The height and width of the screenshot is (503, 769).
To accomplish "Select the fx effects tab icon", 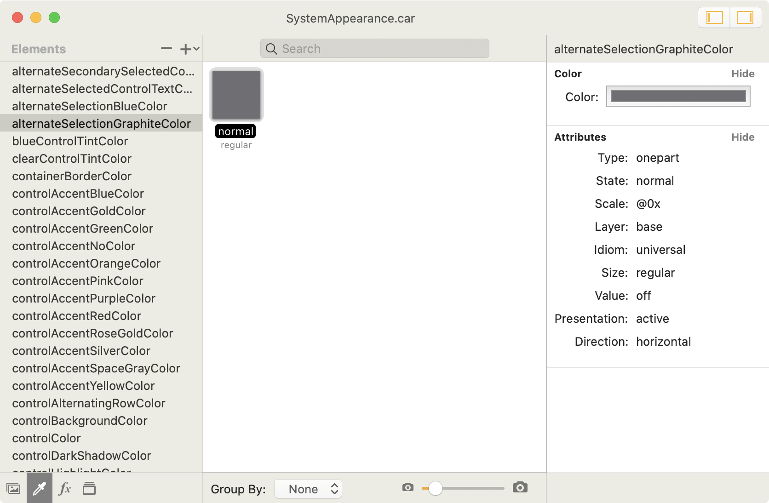I will 65,488.
